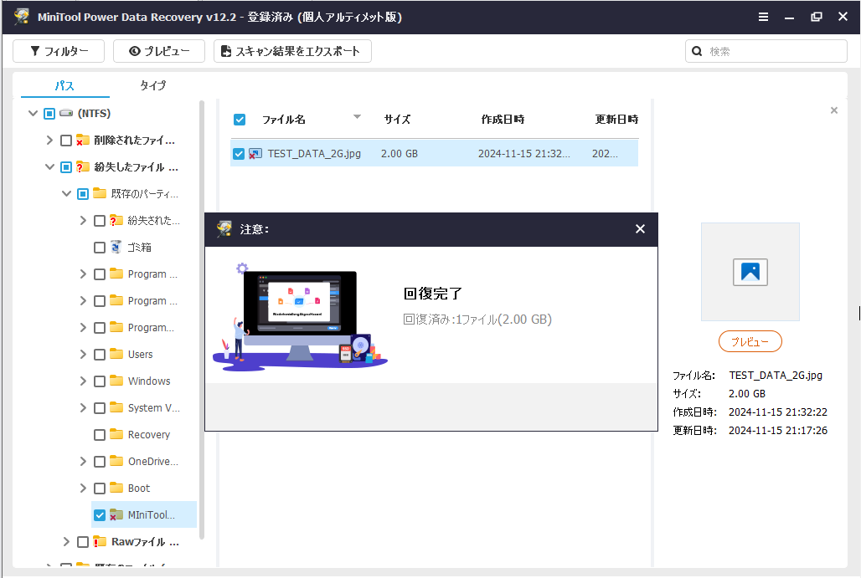Click the Recovery folder icon
861x578 pixels.
coord(116,434)
